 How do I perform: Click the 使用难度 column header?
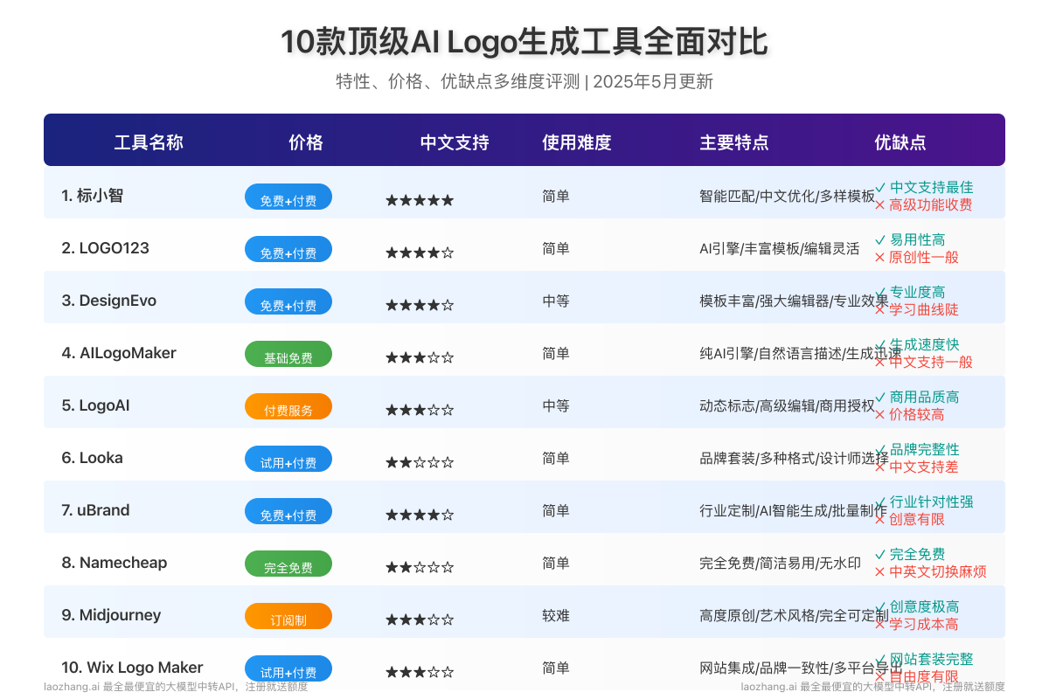(577, 142)
